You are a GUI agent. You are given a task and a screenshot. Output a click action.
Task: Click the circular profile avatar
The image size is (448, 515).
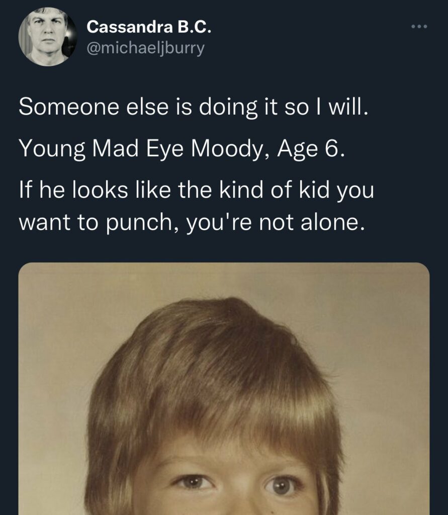48,37
